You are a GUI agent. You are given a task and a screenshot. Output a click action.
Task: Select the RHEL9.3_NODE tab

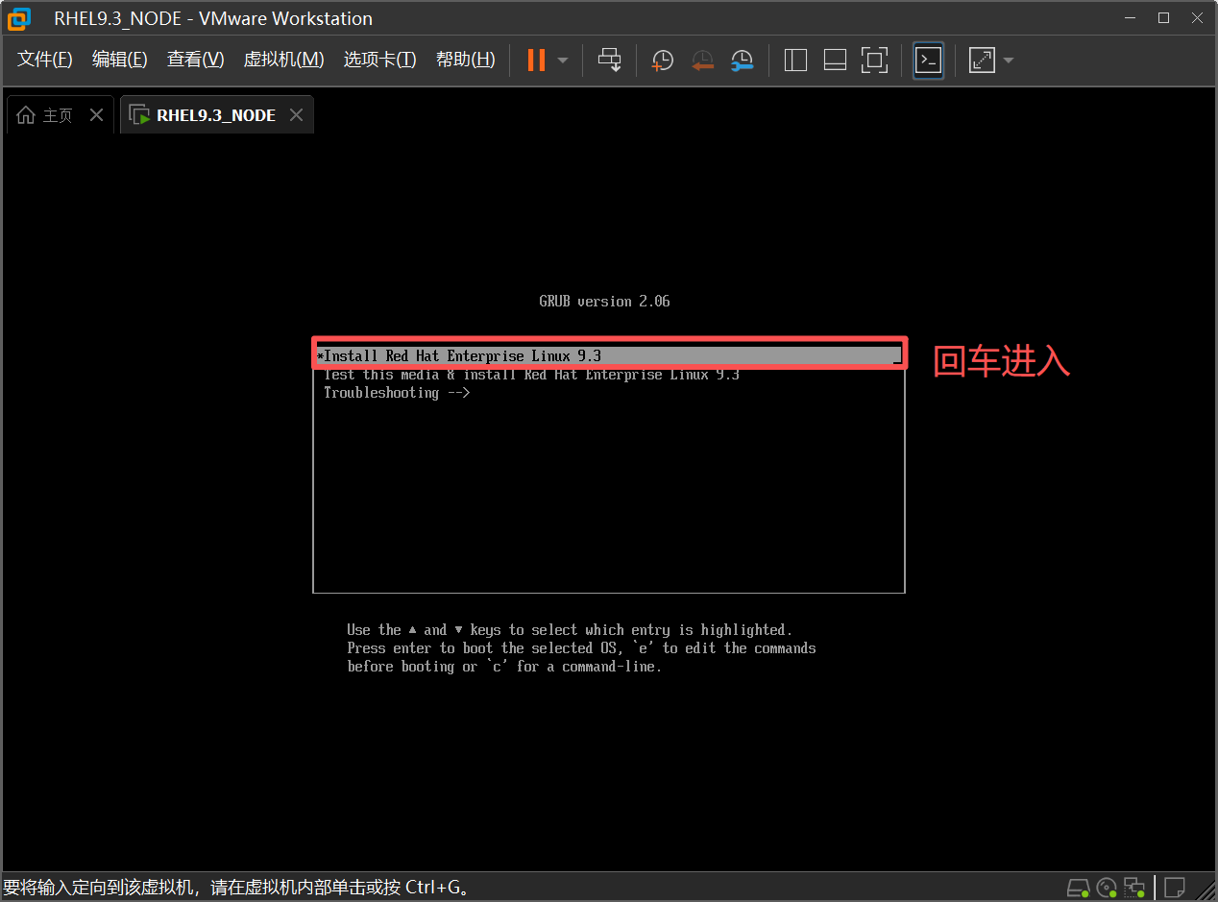(x=216, y=115)
